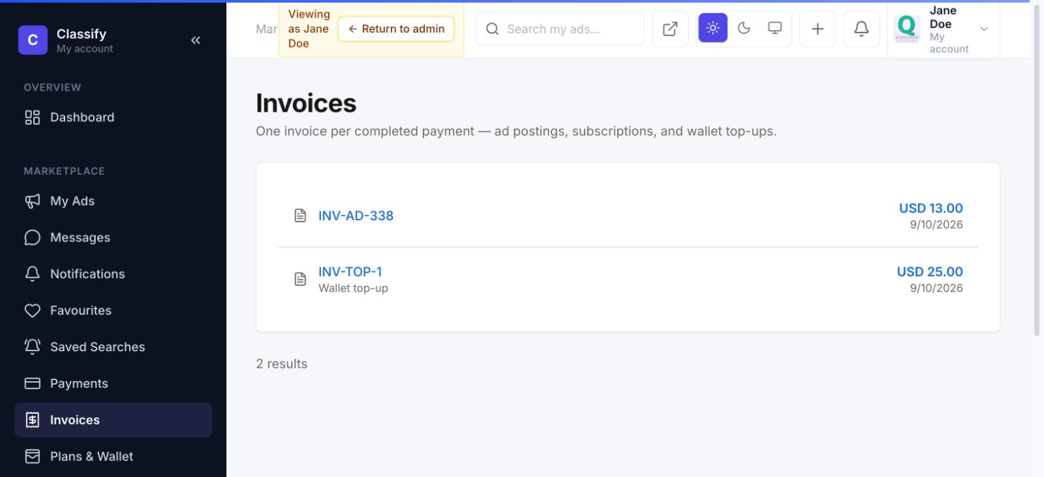Click the 2 results text
The width and height of the screenshot is (1044, 477).
(282, 364)
